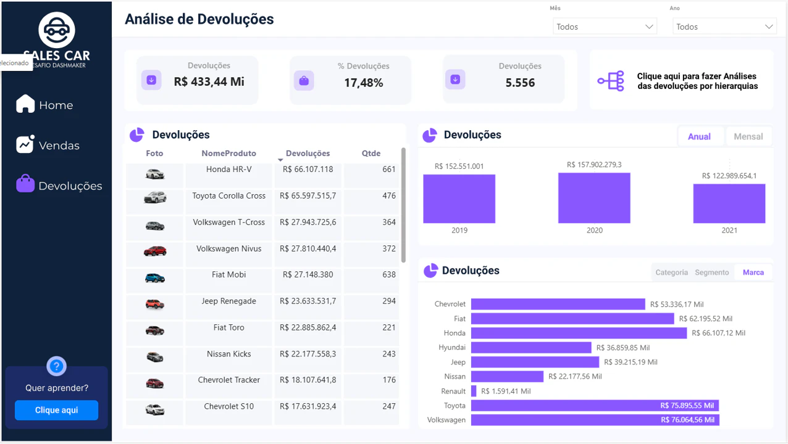
Task: Select the 2021 bar in yearly chart
Action: (729, 203)
